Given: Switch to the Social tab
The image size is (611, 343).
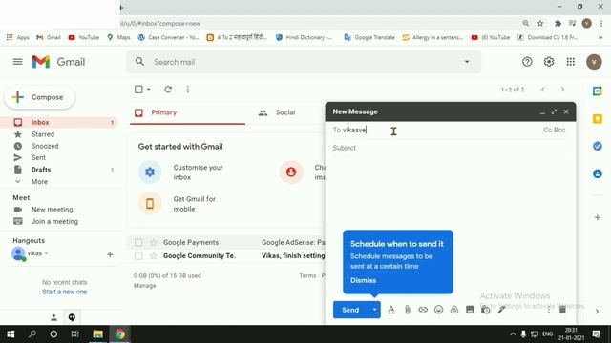Looking at the screenshot, I should coord(286,112).
